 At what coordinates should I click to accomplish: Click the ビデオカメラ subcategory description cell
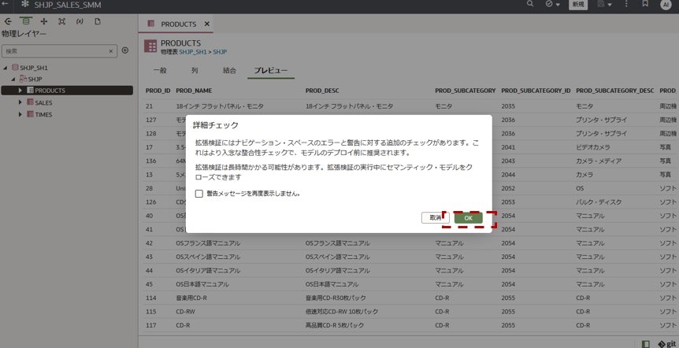[593, 147]
